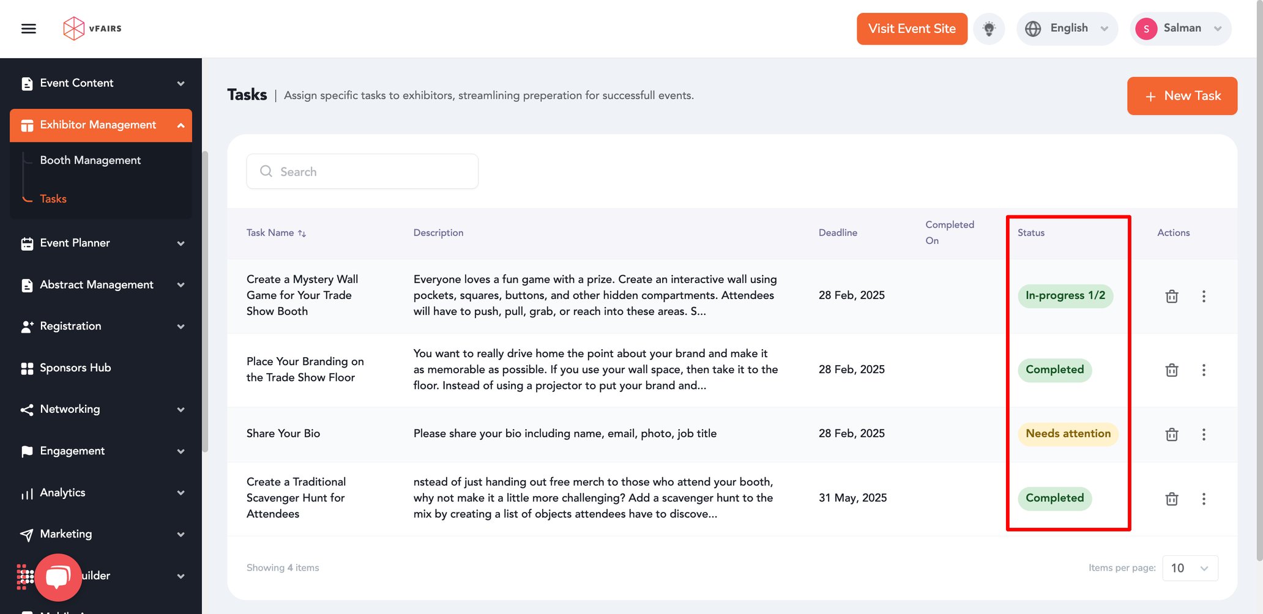Open actions menu for Scavenger Hunt task
Screen dimensions: 1263x614
pos(1204,498)
